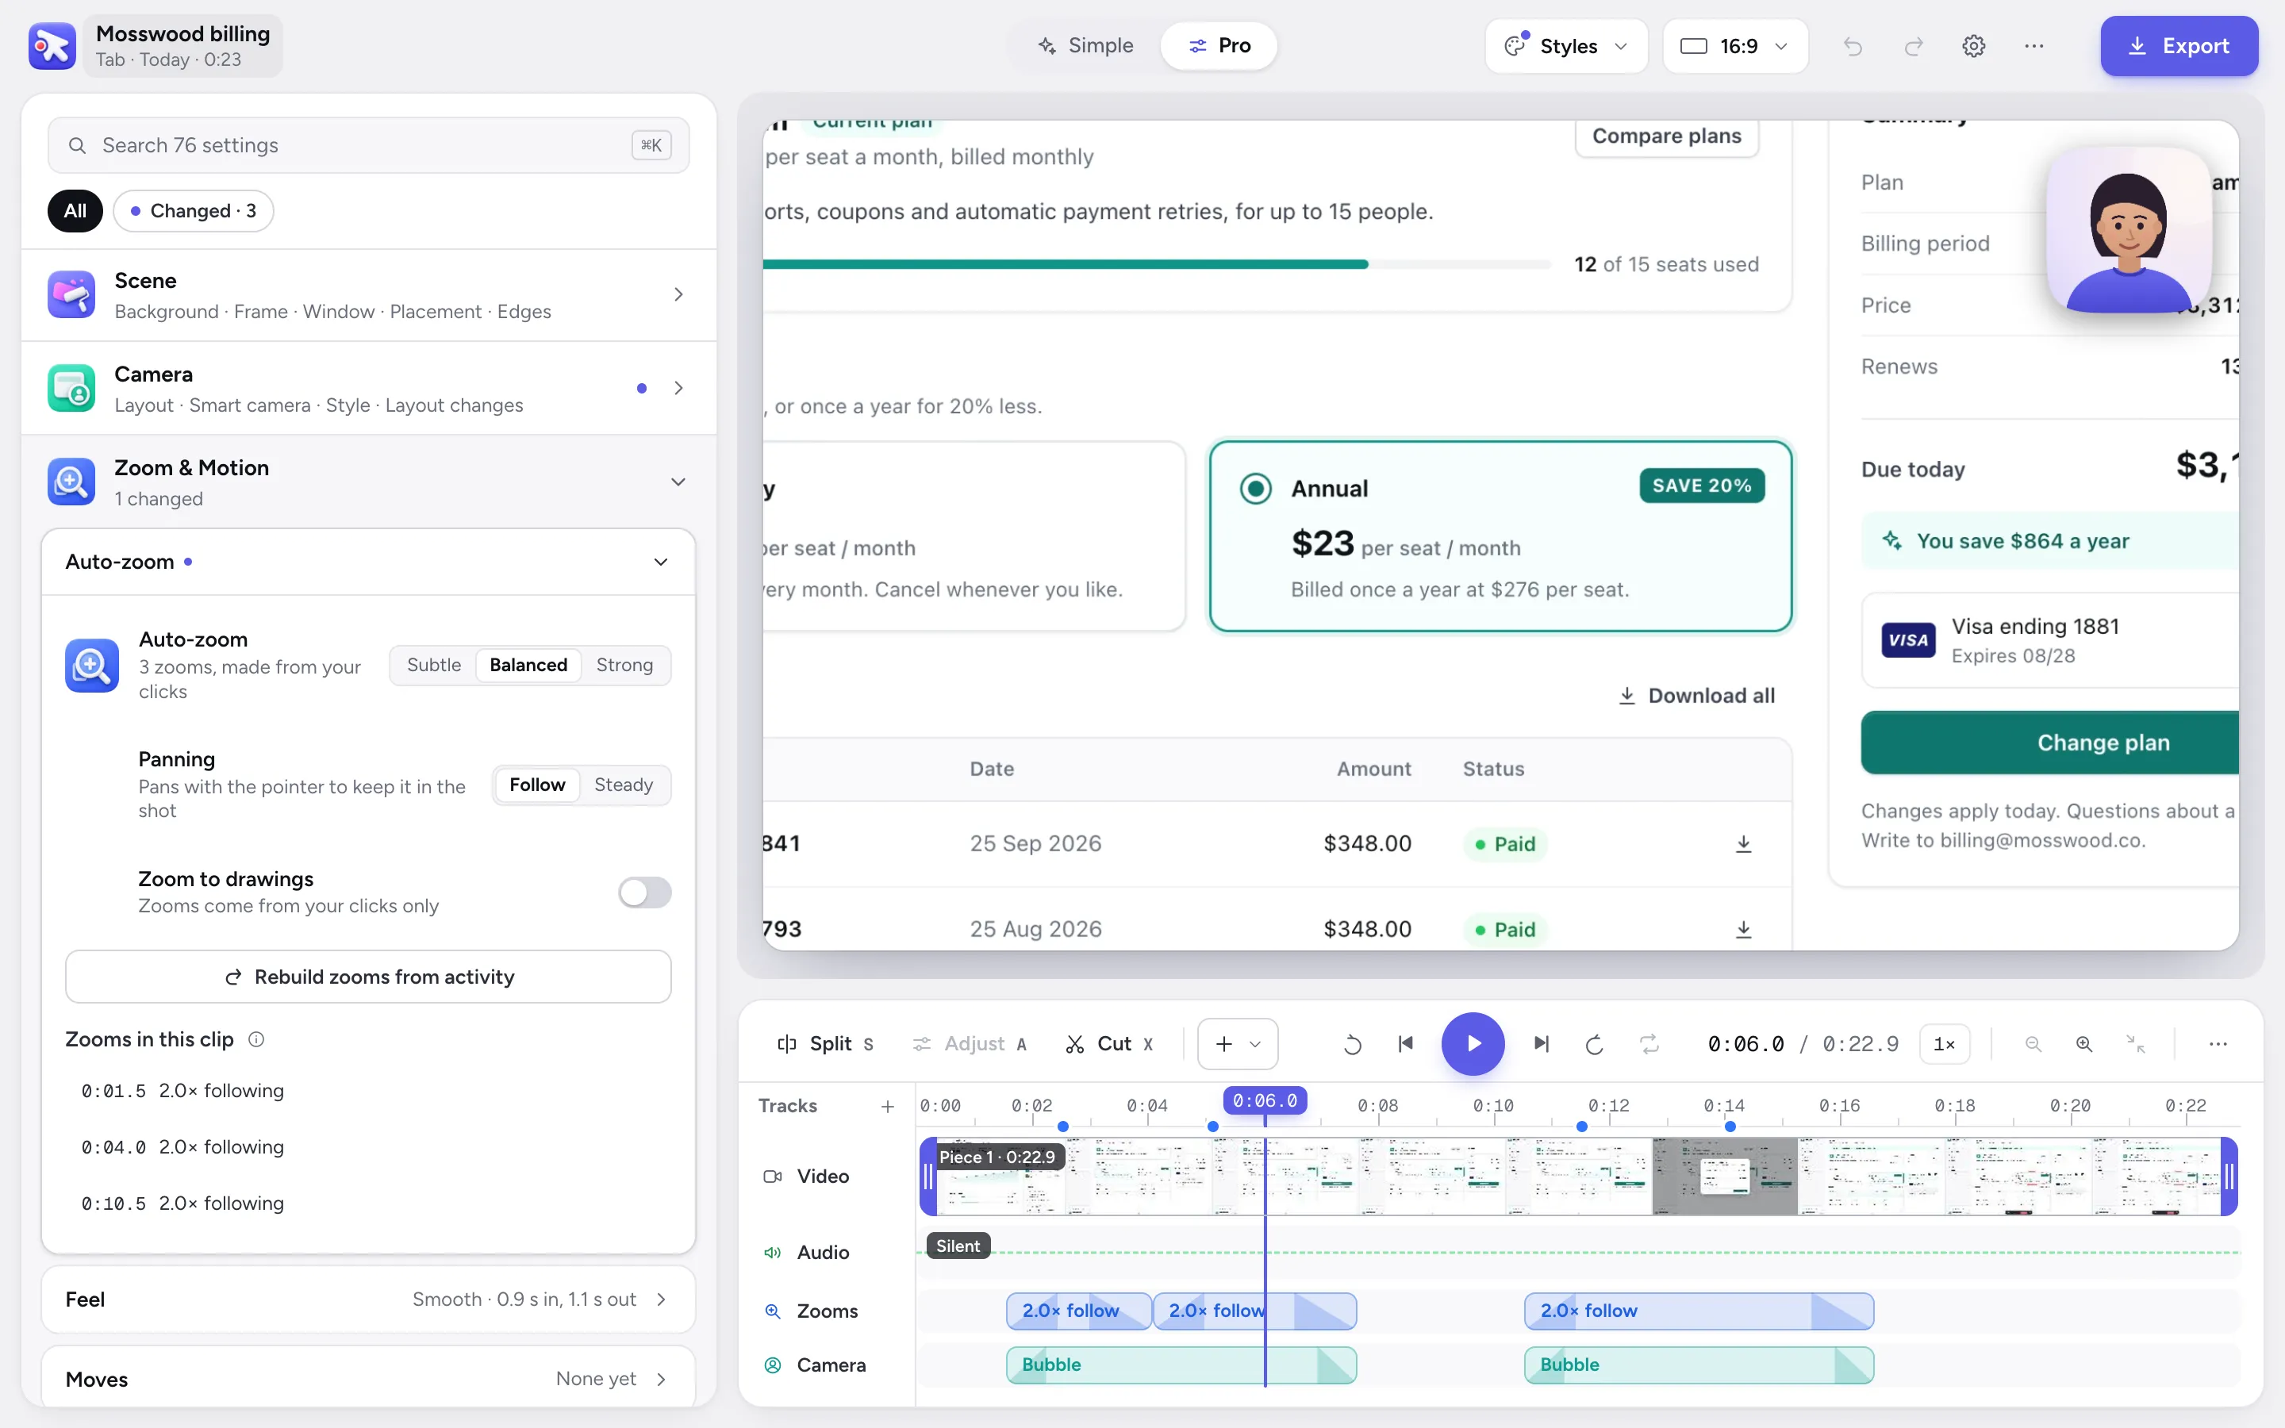Collapse the Zoom & Motion category
Screen dimensions: 2285x1428
[x=368, y=482]
